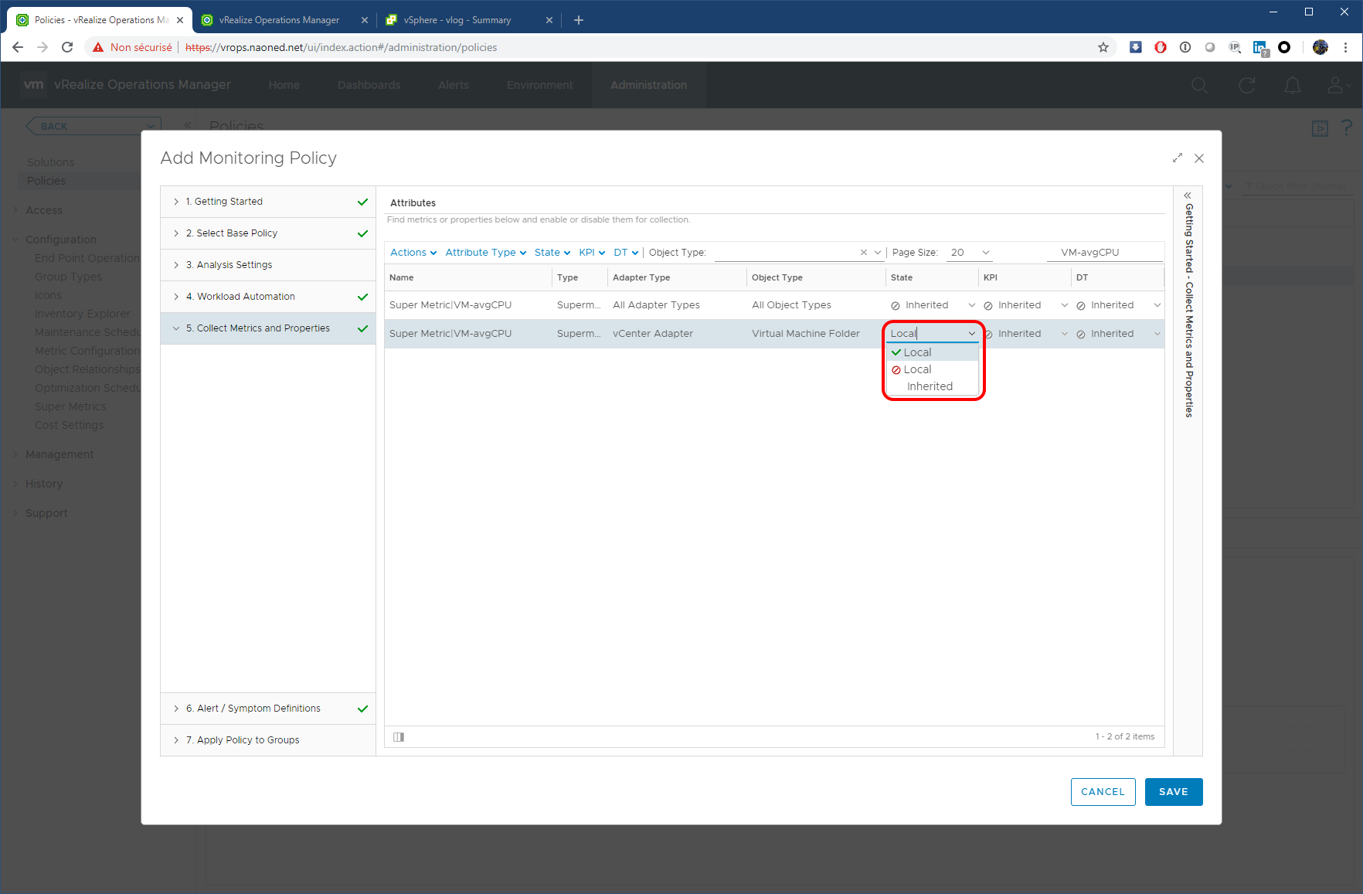Change the Page Size dropdown
1363x894 pixels.
[x=970, y=253]
